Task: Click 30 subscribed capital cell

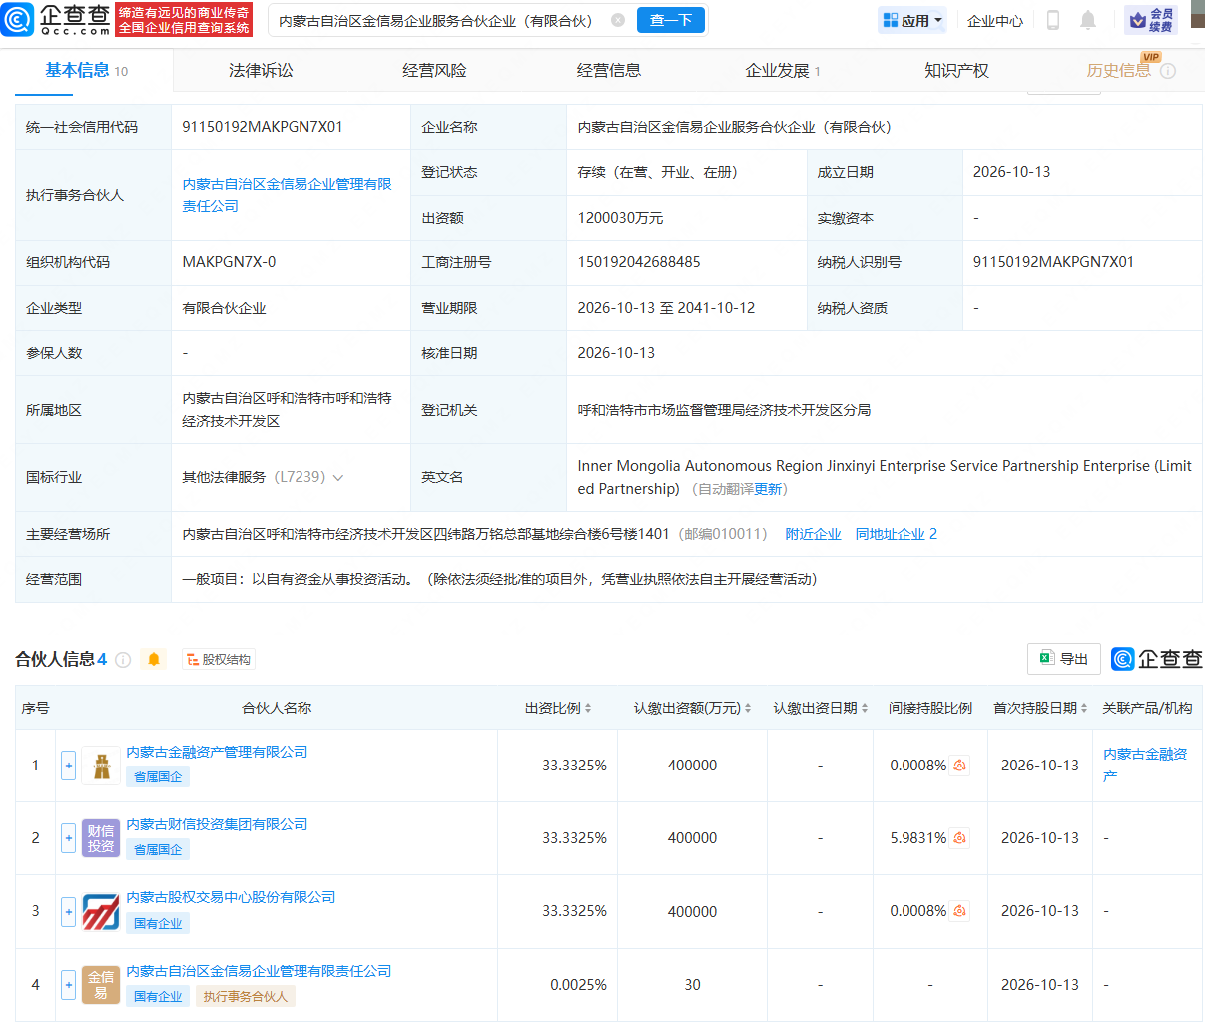Action: coord(692,985)
